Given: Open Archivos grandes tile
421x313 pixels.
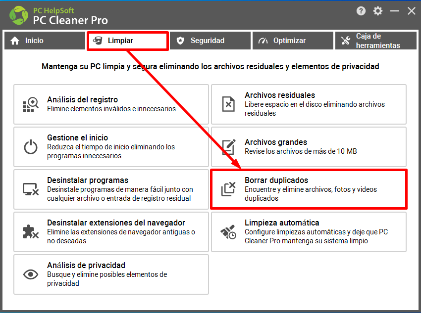Looking at the screenshot, I should tap(309, 147).
